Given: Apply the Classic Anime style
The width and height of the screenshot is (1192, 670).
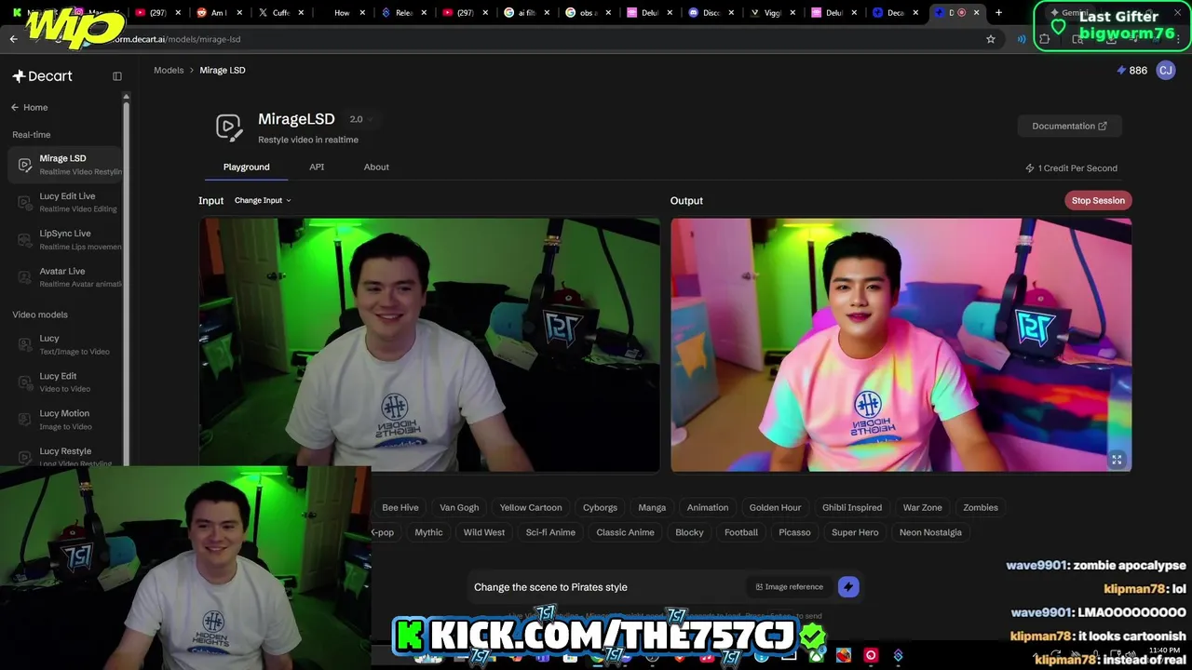Looking at the screenshot, I should [625, 532].
